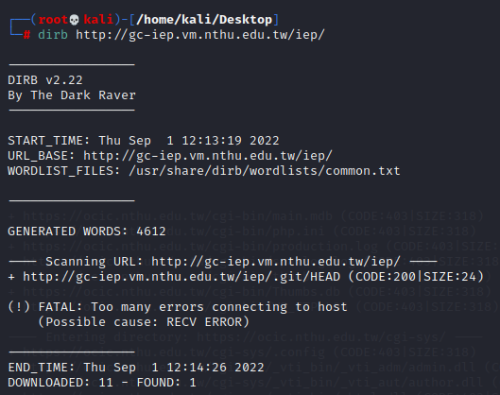Viewport: 500px width, 395px height.
Task: Click the DOWNLOADED: 11 - FOUND: 1 line
Action: click(102, 383)
